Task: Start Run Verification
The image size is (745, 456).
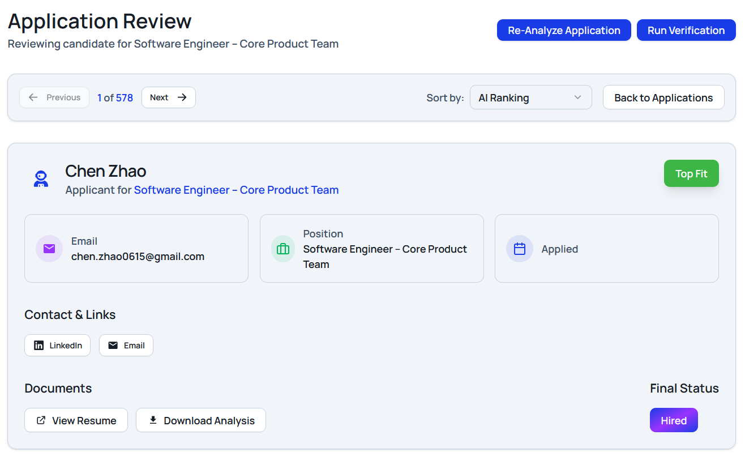Action: [x=686, y=31]
